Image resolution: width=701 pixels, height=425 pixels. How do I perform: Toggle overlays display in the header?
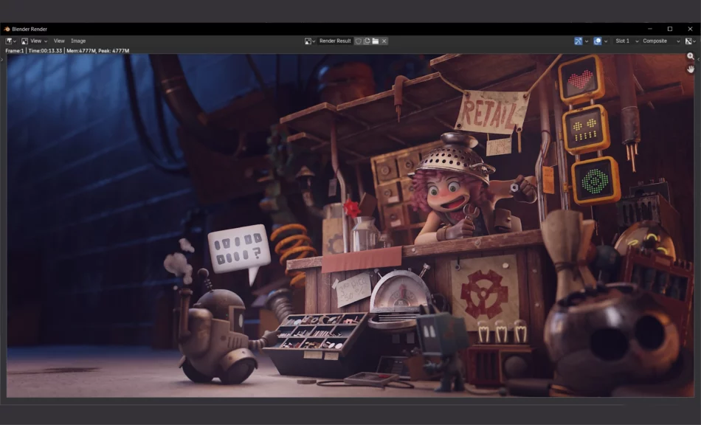click(x=598, y=41)
